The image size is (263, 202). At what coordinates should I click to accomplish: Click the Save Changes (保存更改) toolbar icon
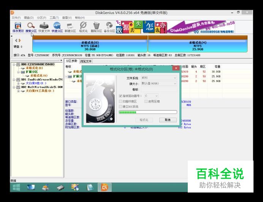pos(18,27)
